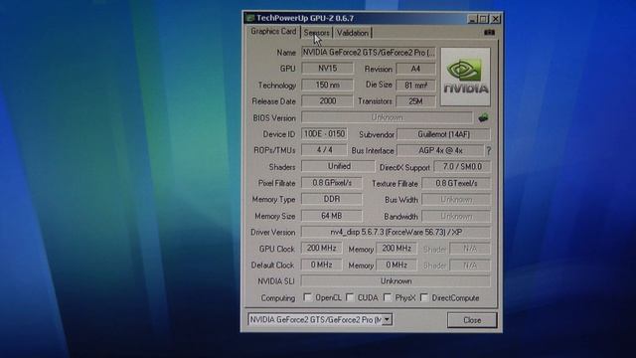Click the ROPs/TMUs value 4 / 4
The image size is (636, 358).
point(324,150)
